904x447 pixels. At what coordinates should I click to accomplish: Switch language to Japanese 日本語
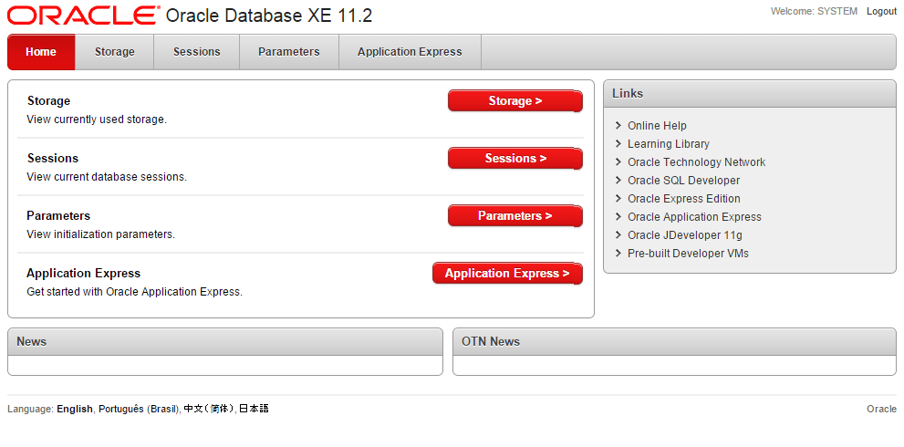(x=254, y=409)
